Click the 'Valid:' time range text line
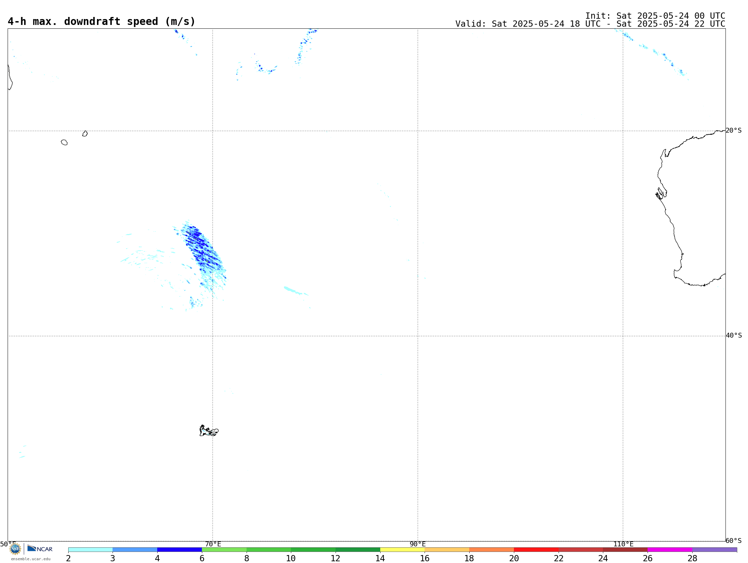 590,24
